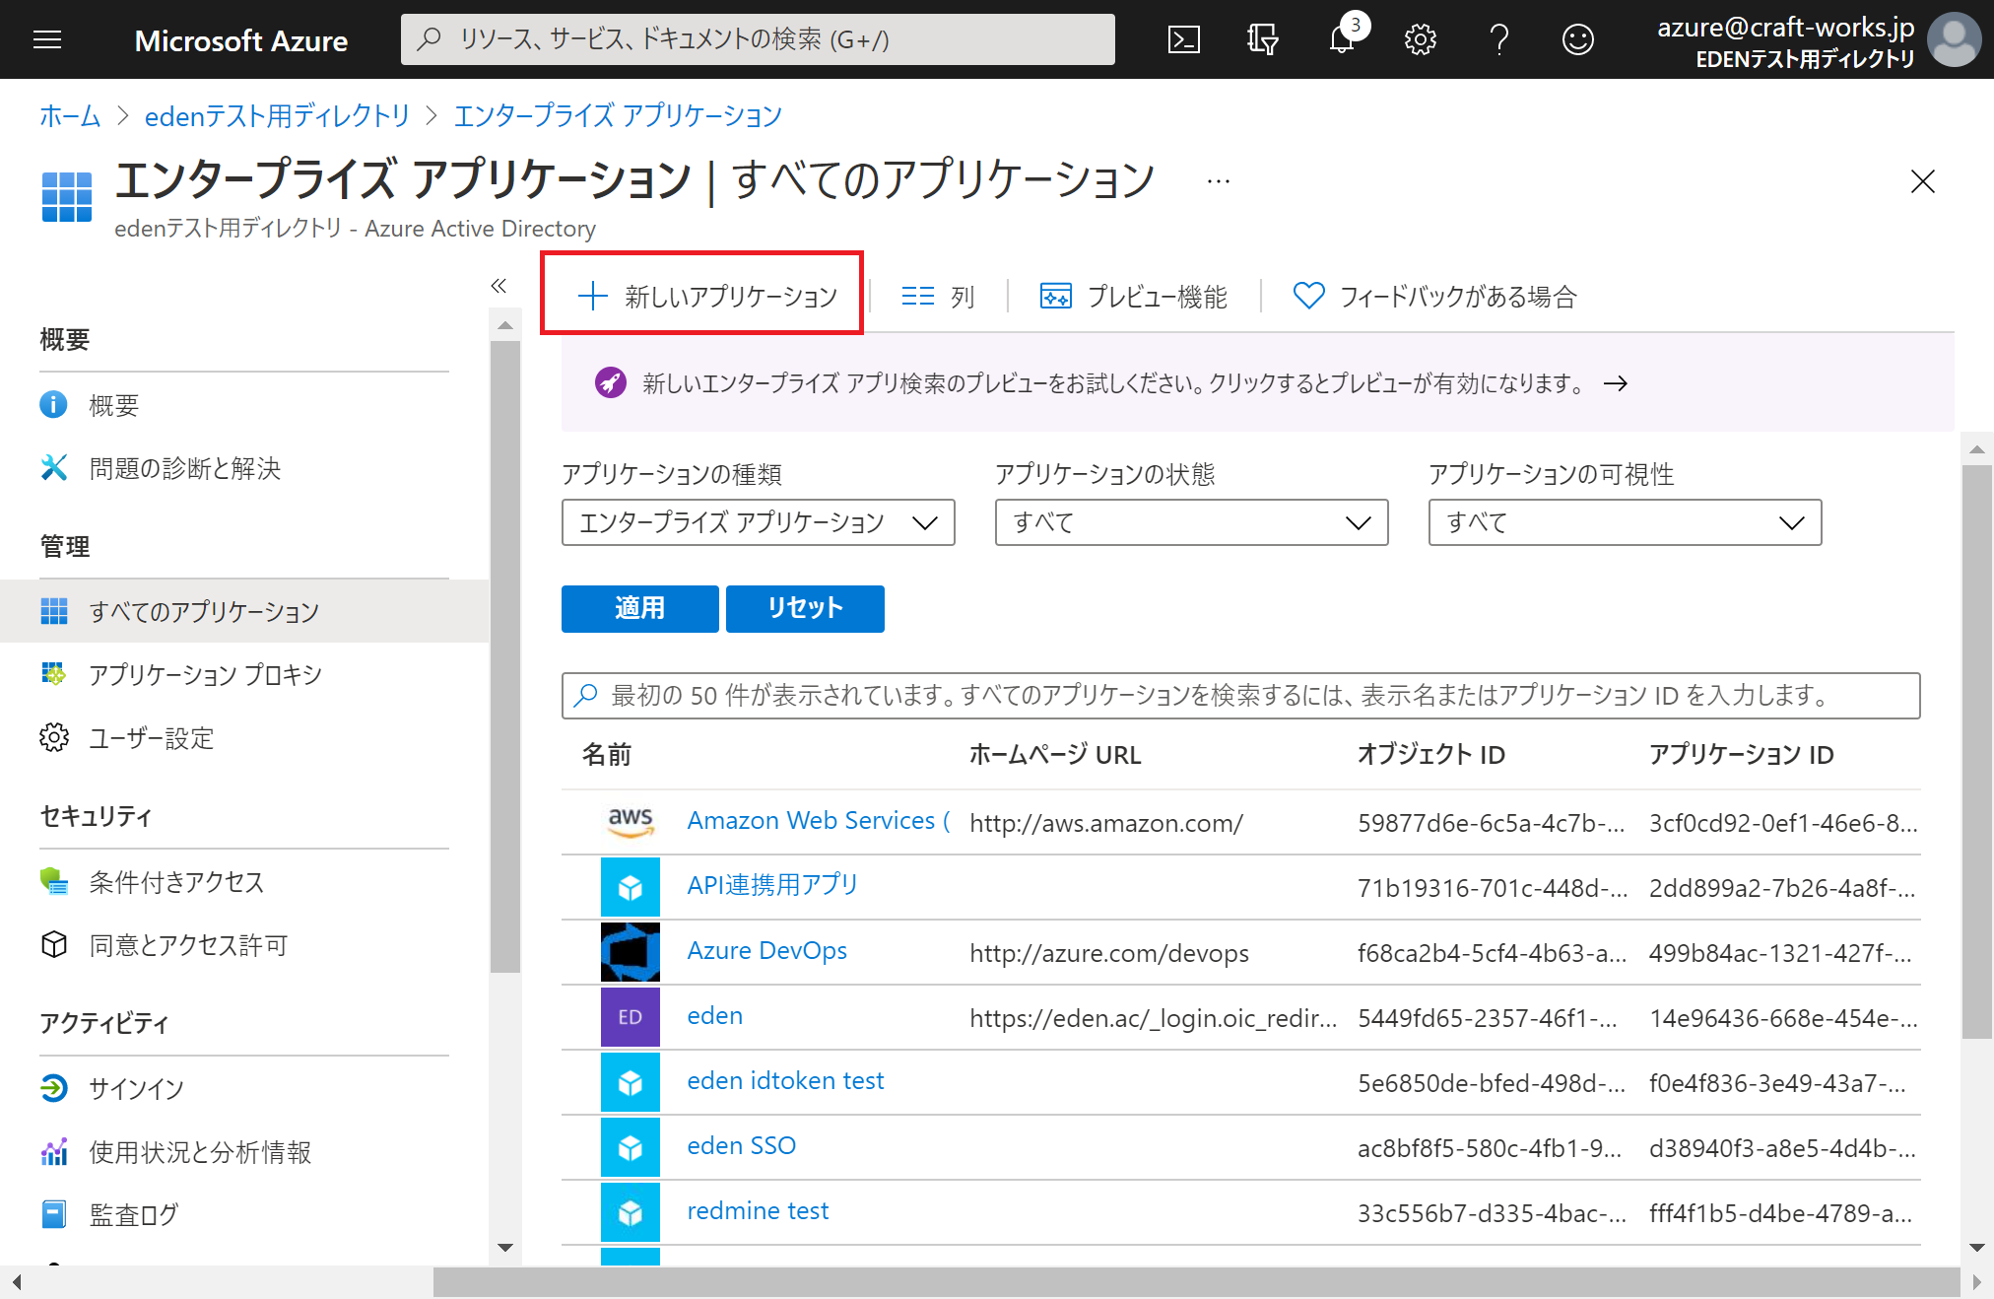Go to ホーム breadcrumb

pos(70,116)
